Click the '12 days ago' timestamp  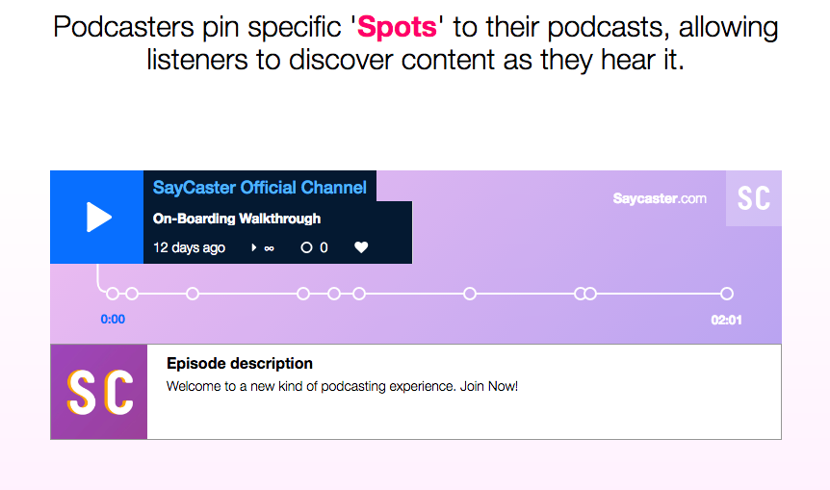click(x=189, y=247)
